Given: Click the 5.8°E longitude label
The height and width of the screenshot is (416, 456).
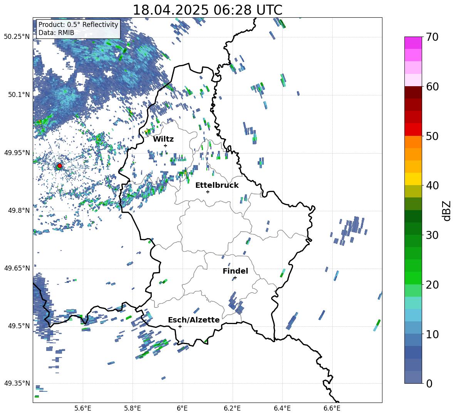Looking at the screenshot, I should (132, 408).
